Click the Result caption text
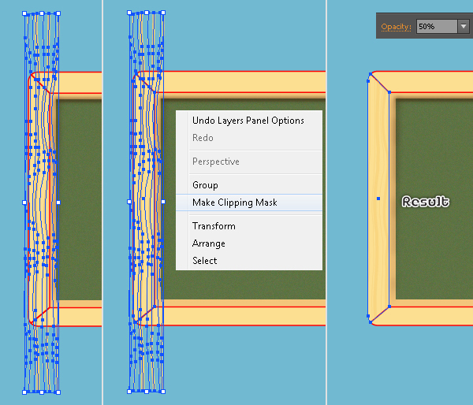 (x=426, y=202)
